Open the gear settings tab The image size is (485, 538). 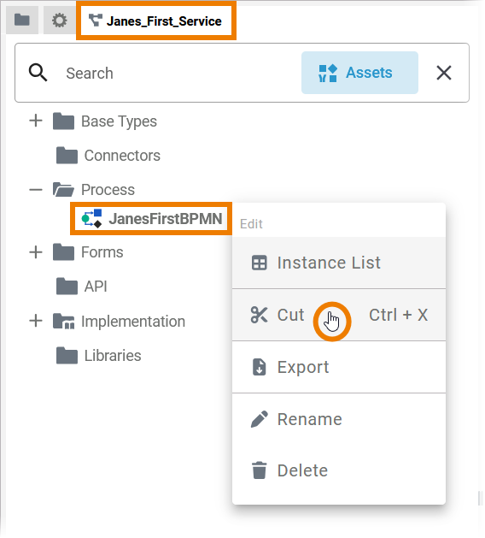click(60, 21)
